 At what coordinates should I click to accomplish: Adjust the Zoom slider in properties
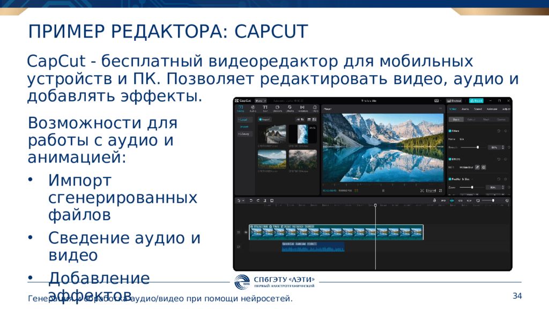472,187
